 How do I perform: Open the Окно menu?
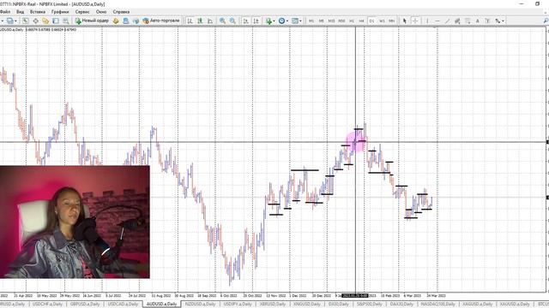pos(101,12)
